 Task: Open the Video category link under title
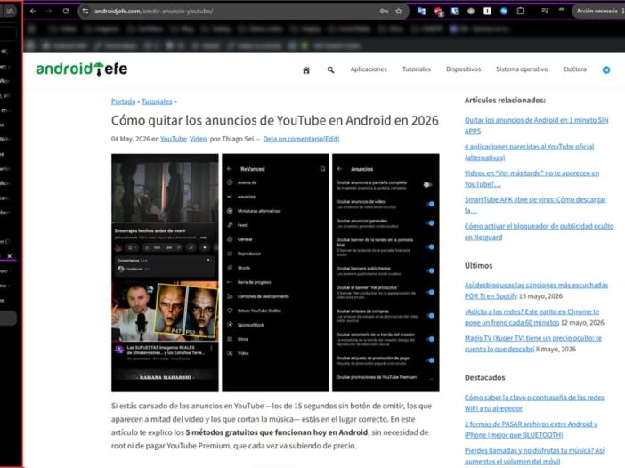click(199, 139)
